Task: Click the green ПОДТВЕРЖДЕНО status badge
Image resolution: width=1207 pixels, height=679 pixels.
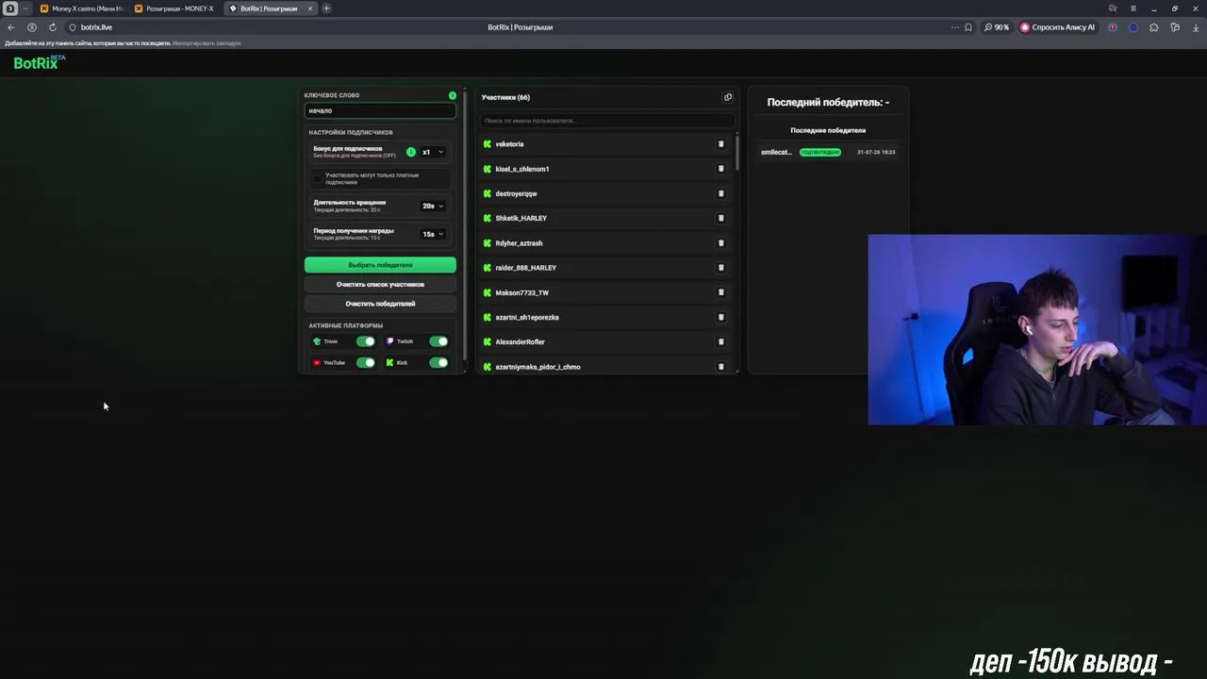Action: pos(820,152)
